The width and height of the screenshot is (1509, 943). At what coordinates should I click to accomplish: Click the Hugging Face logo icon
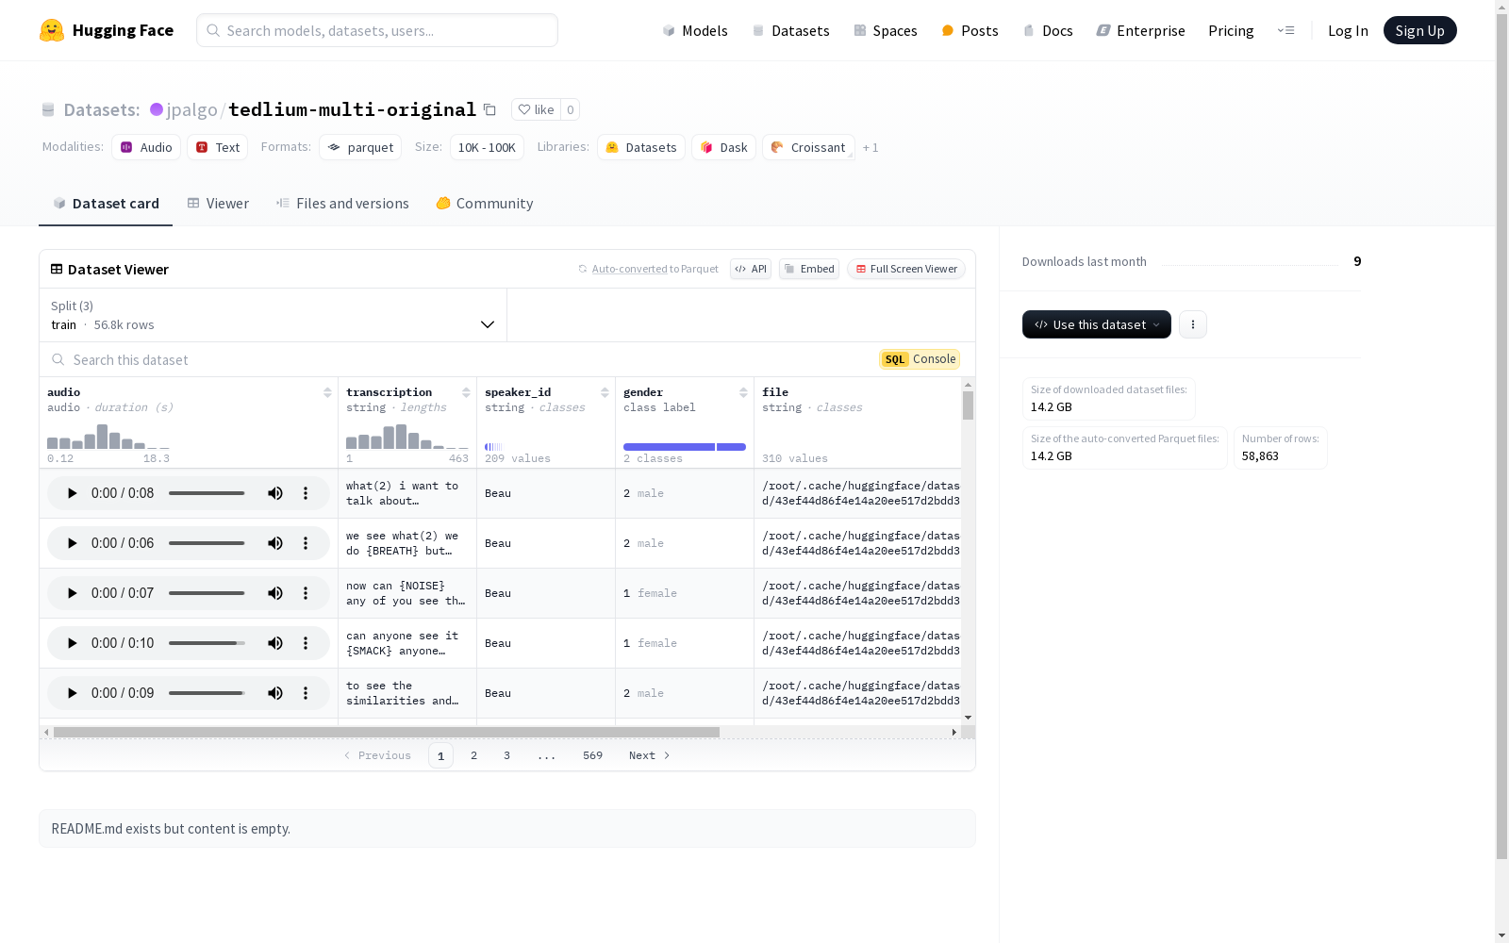(x=52, y=30)
